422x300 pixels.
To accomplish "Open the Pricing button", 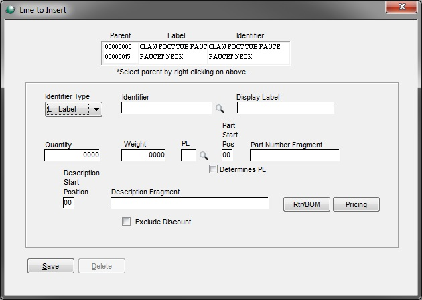I will pyautogui.click(x=356, y=204).
